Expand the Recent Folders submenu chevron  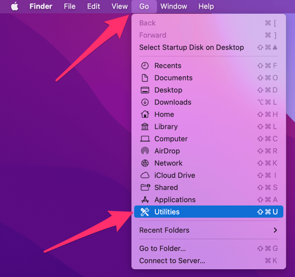coord(275,230)
